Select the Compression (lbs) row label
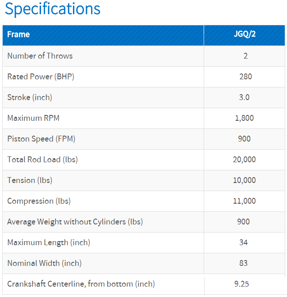The image size is (287, 297). [39, 201]
